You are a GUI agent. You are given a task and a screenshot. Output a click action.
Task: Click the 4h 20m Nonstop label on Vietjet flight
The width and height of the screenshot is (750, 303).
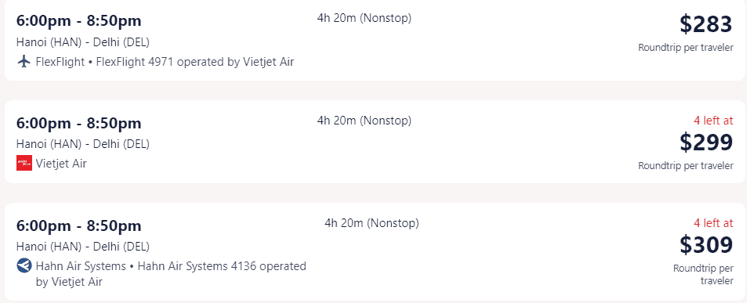(364, 121)
